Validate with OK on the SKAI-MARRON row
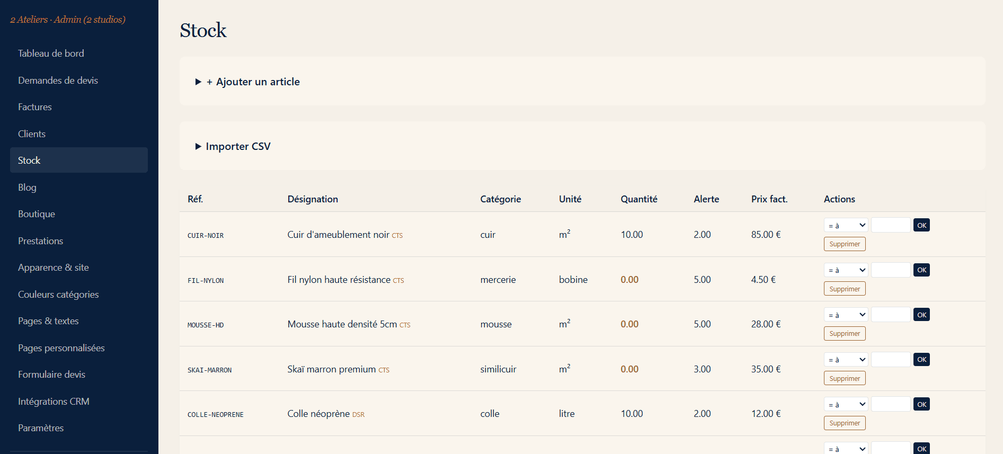The image size is (1003, 454). pos(922,360)
